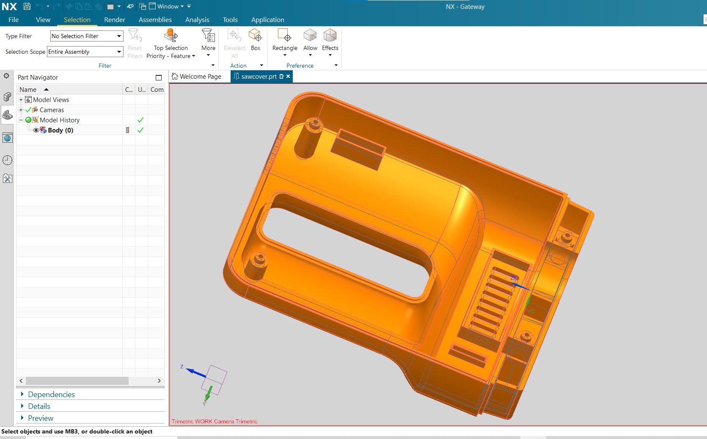Screen dimensions: 707x439
Task: Expand the Filter group options arrow
Action: point(213,65)
